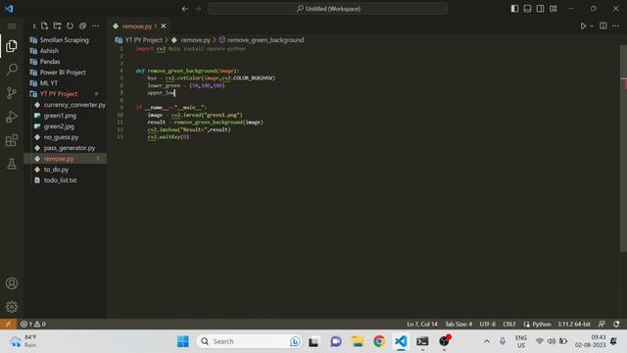Screen dimensions: 627x353
Task: Open editor more actions ellipsis
Action: 616,26
